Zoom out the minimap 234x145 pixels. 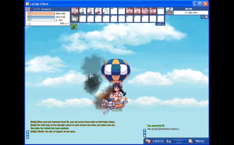click(x=207, y=17)
